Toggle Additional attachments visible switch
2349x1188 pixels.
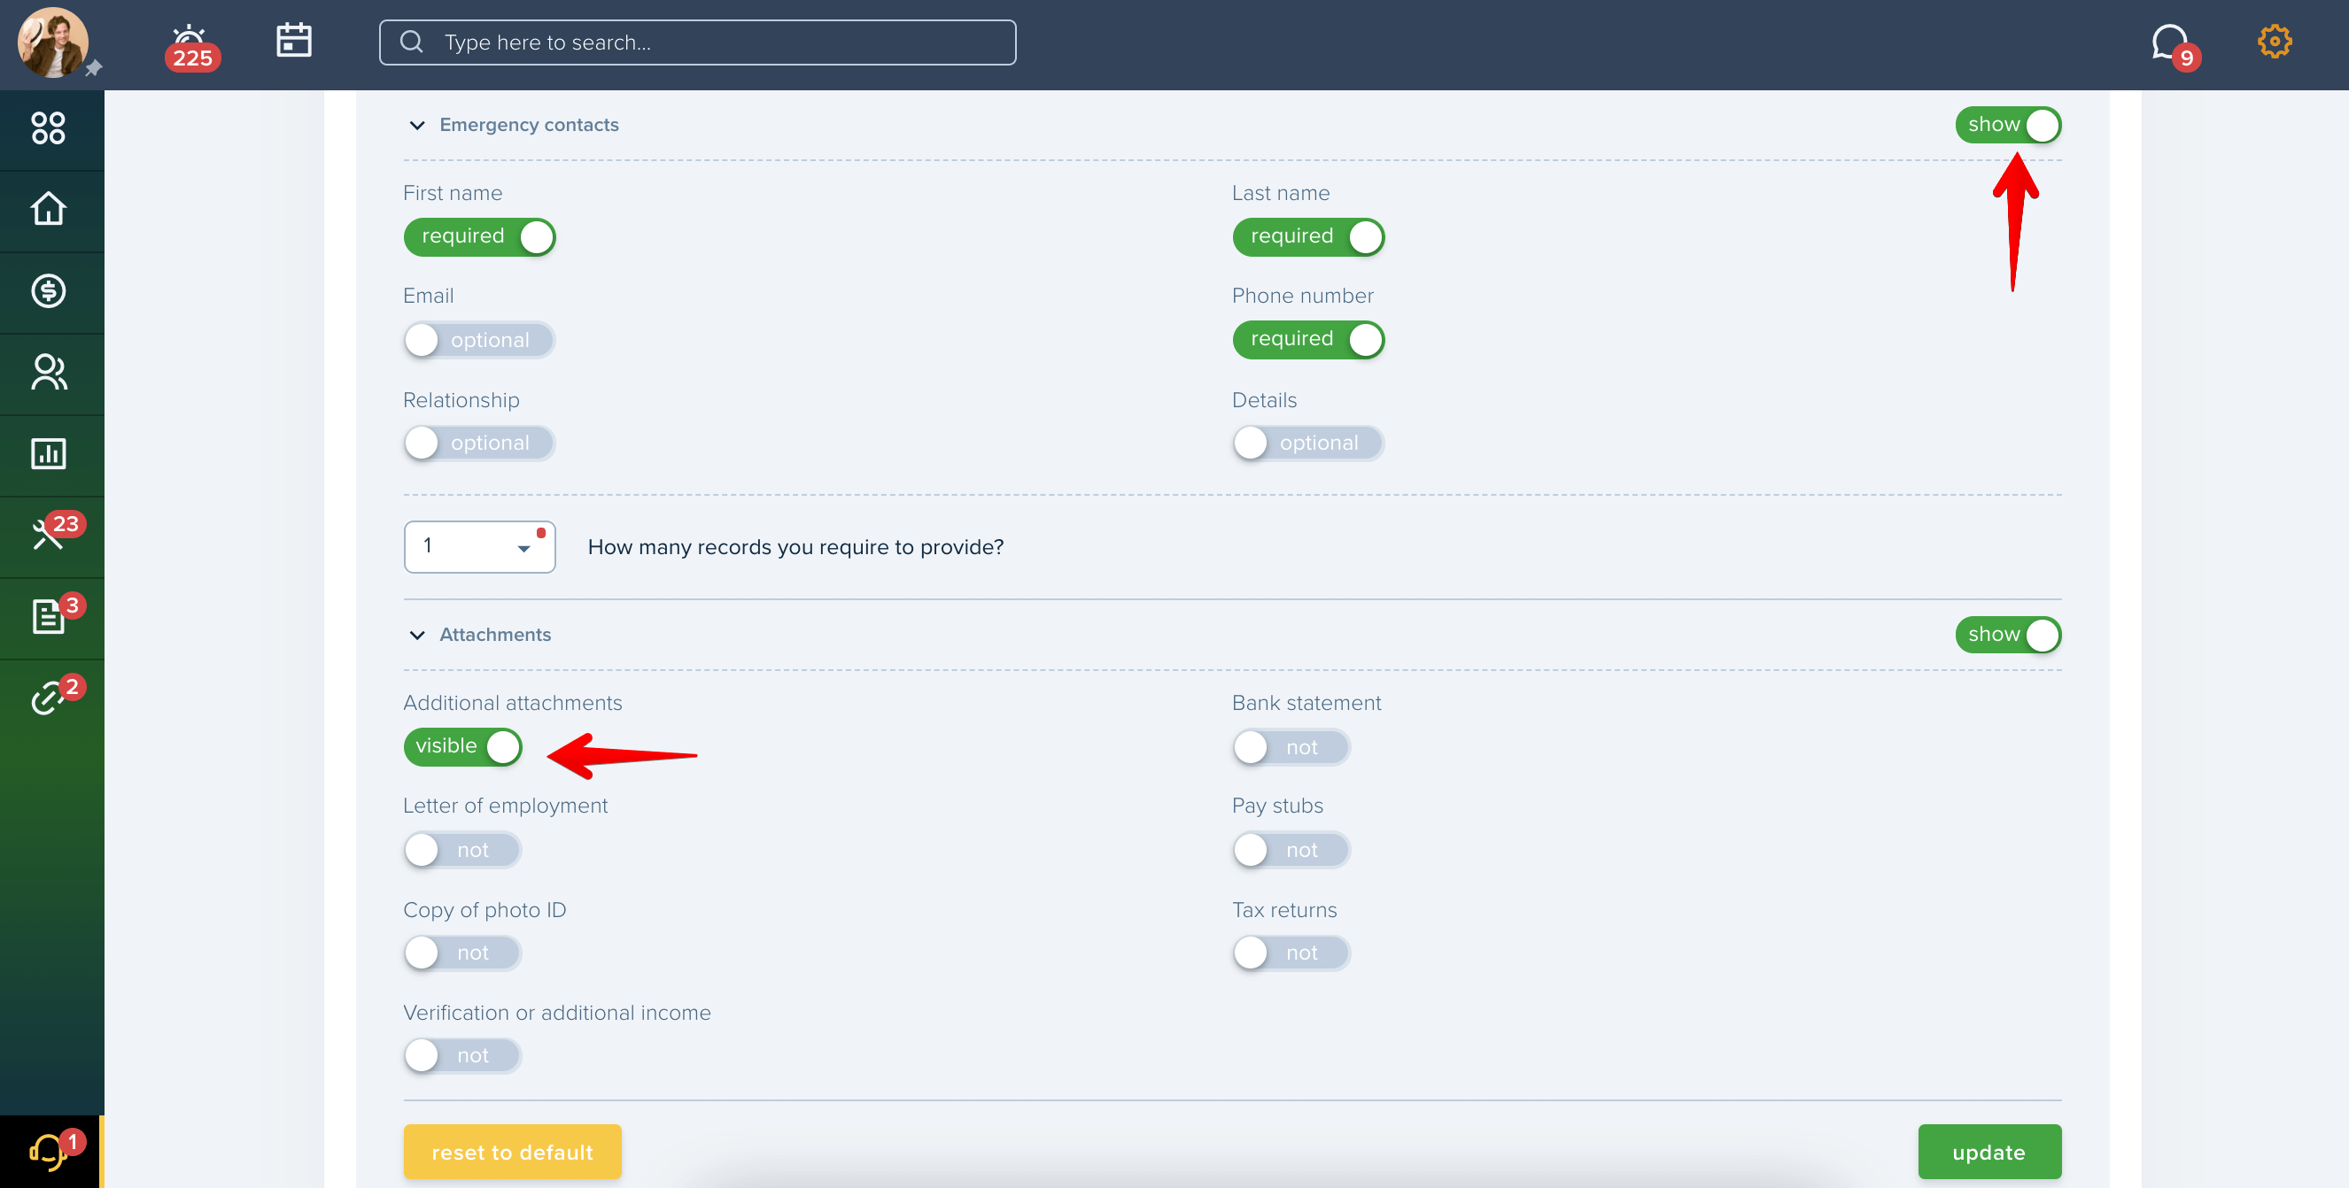pos(463,747)
